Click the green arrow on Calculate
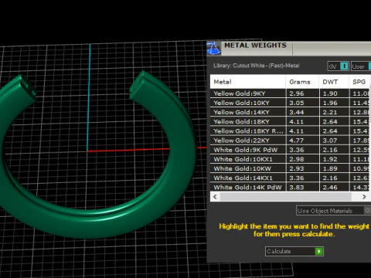 (319, 251)
